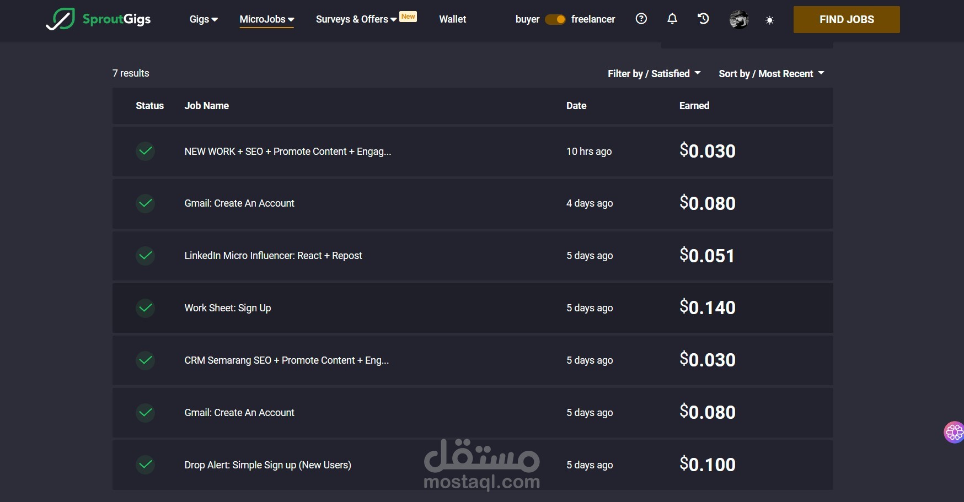This screenshot has height=502, width=964.
Task: Open the SproutGigs logo home link
Action: tap(98, 19)
